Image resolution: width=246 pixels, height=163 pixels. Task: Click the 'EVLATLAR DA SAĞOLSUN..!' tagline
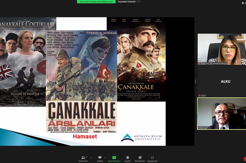(25, 94)
